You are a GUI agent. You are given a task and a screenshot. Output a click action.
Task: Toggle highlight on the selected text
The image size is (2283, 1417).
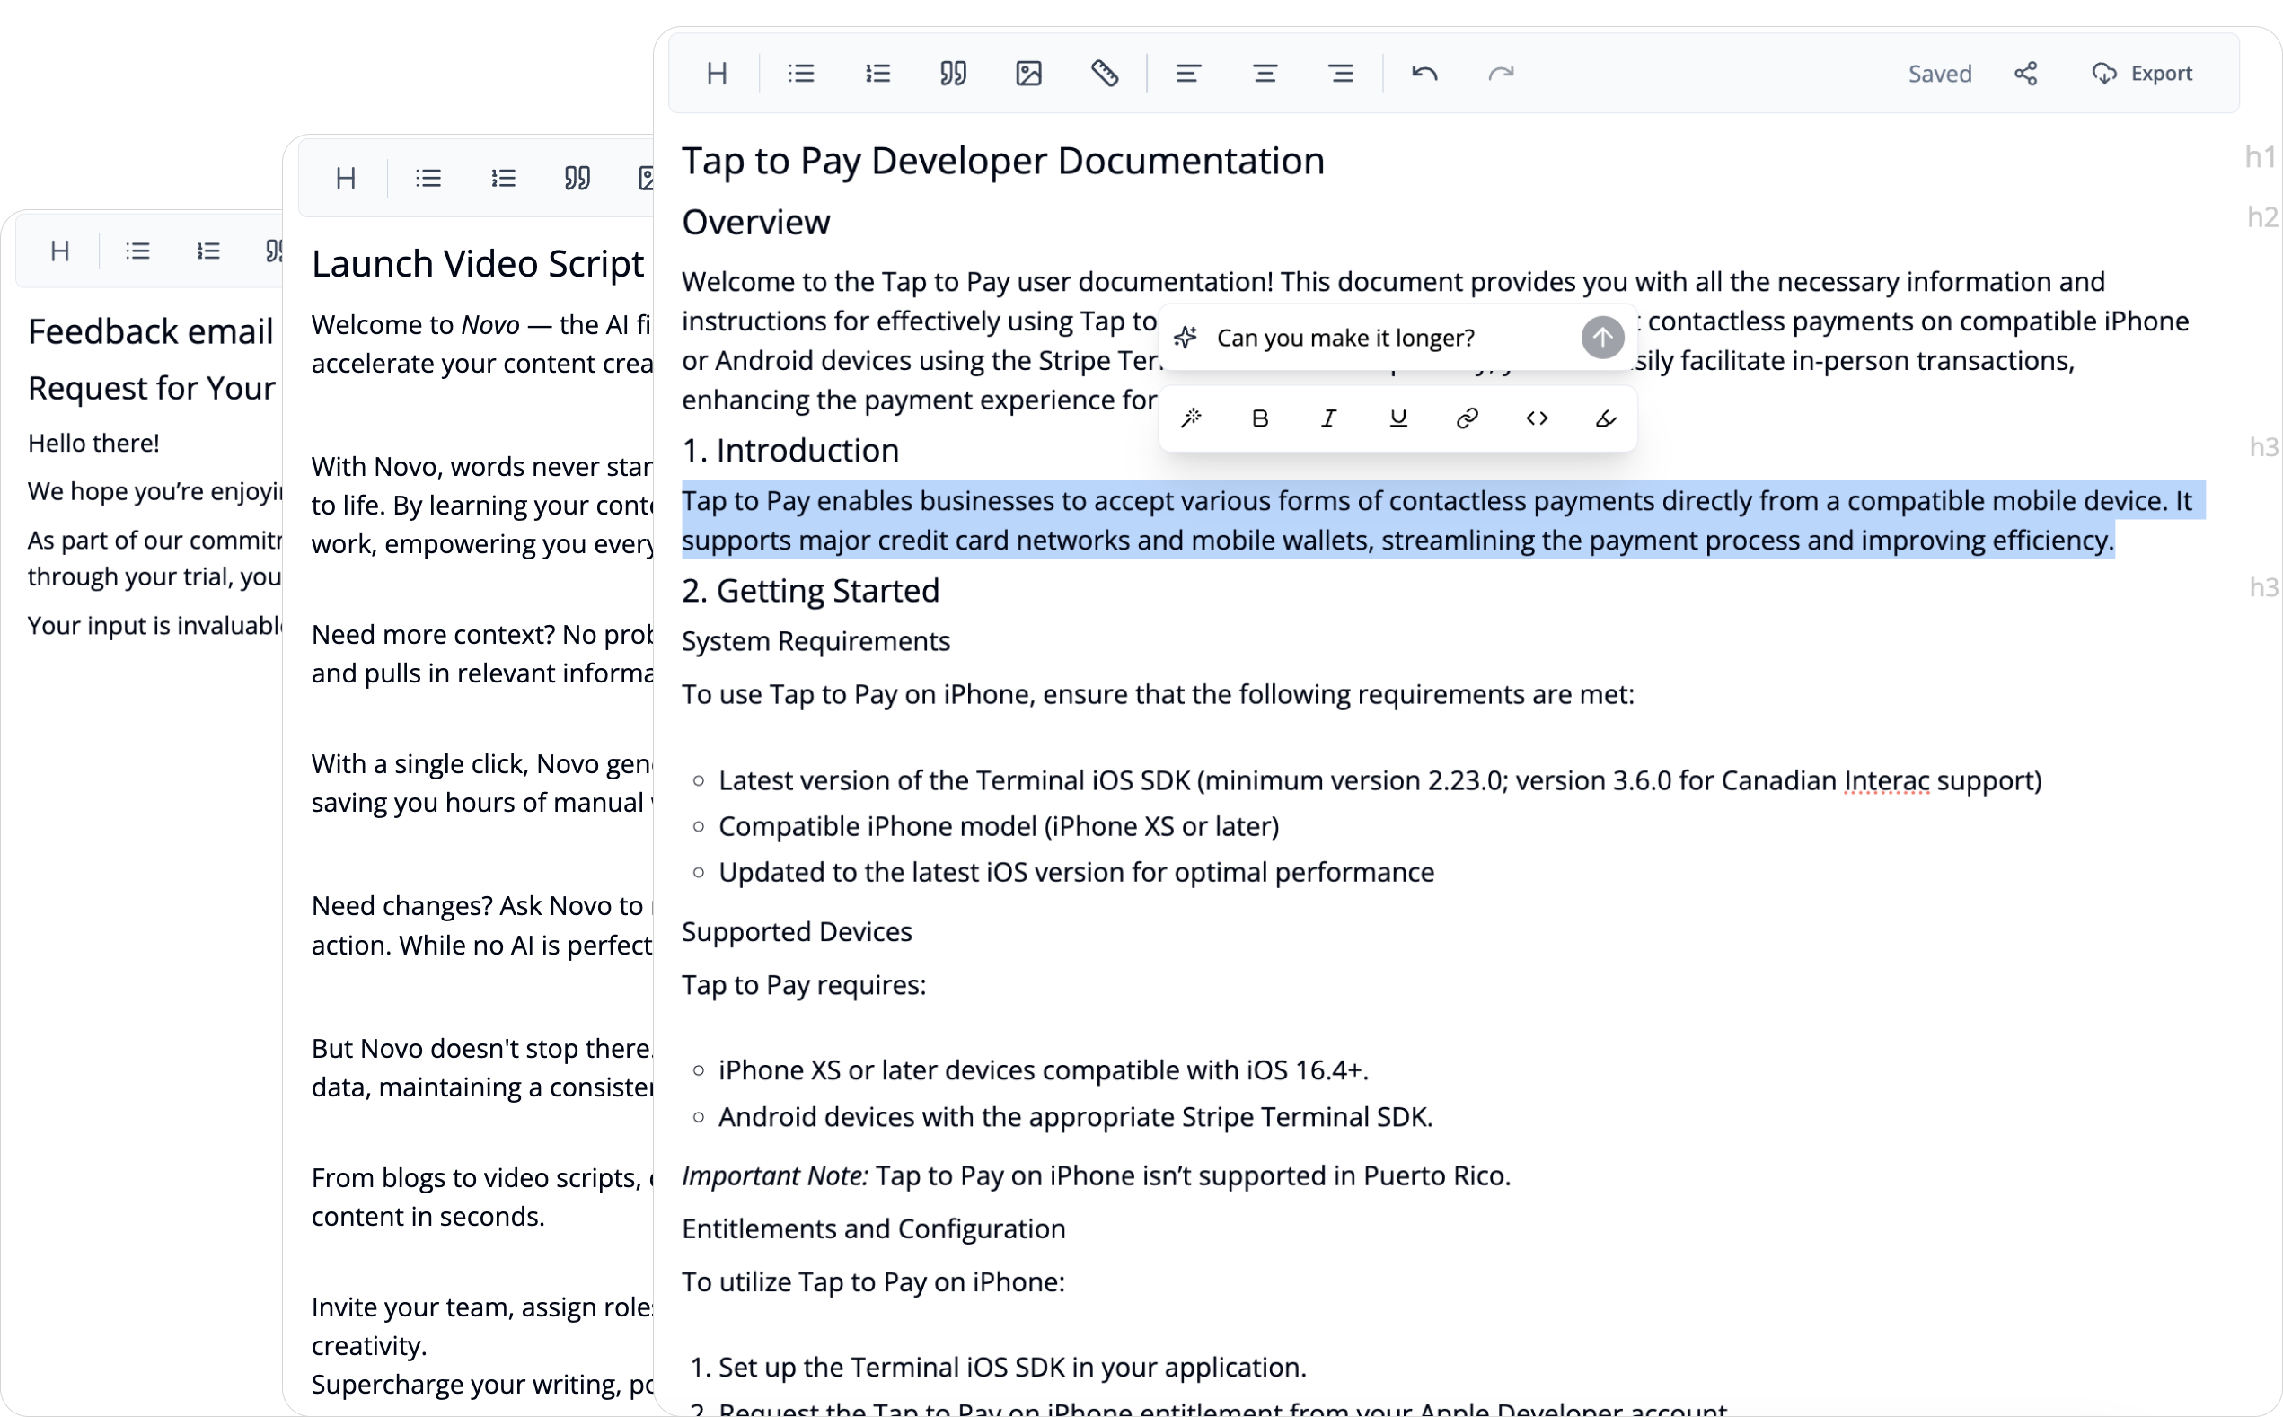[1606, 418]
